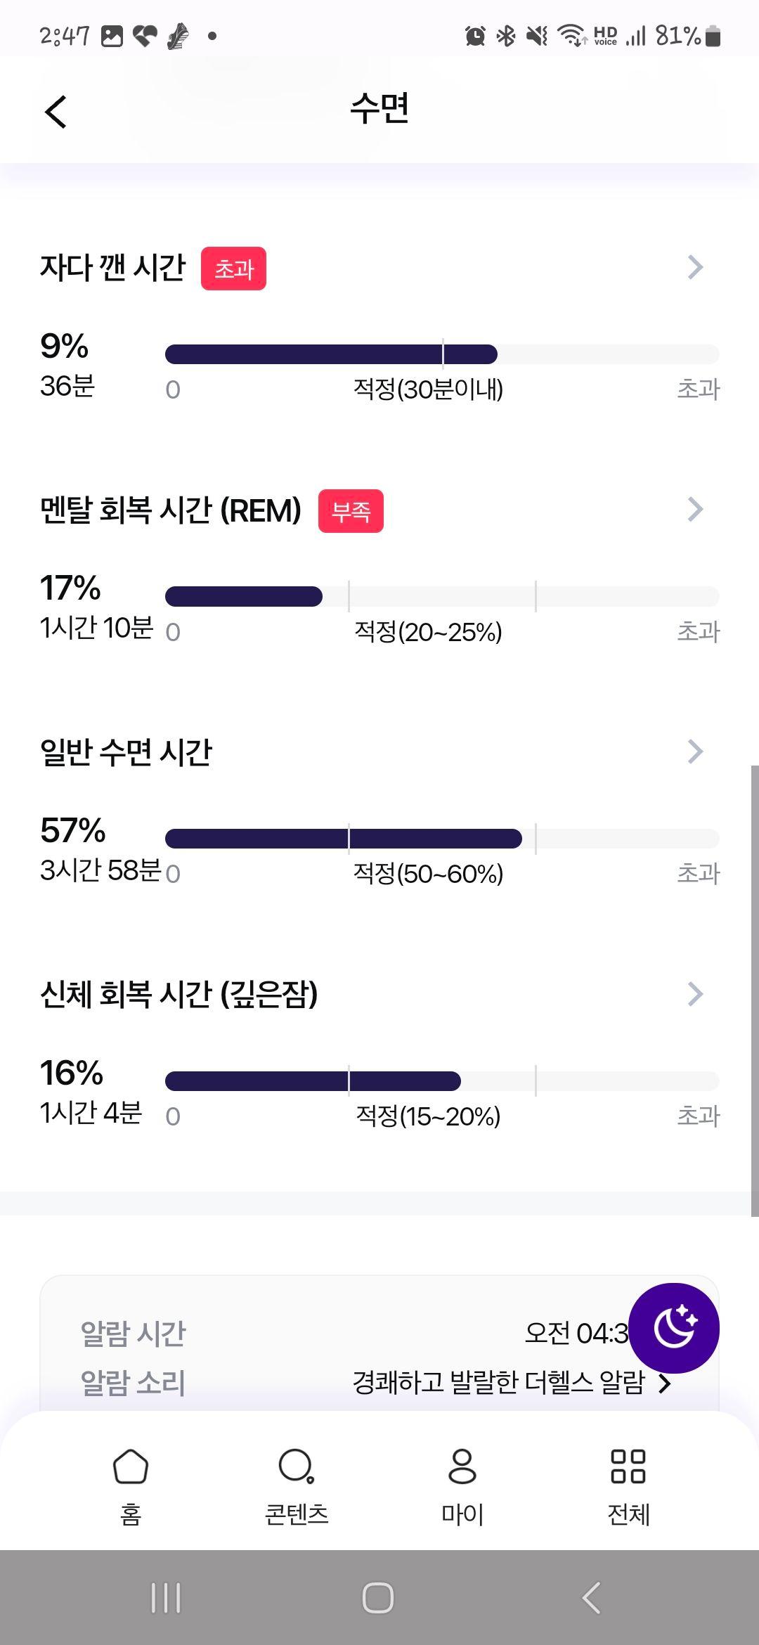Tap the red 초과 badge
759x1645 pixels.
point(233,269)
